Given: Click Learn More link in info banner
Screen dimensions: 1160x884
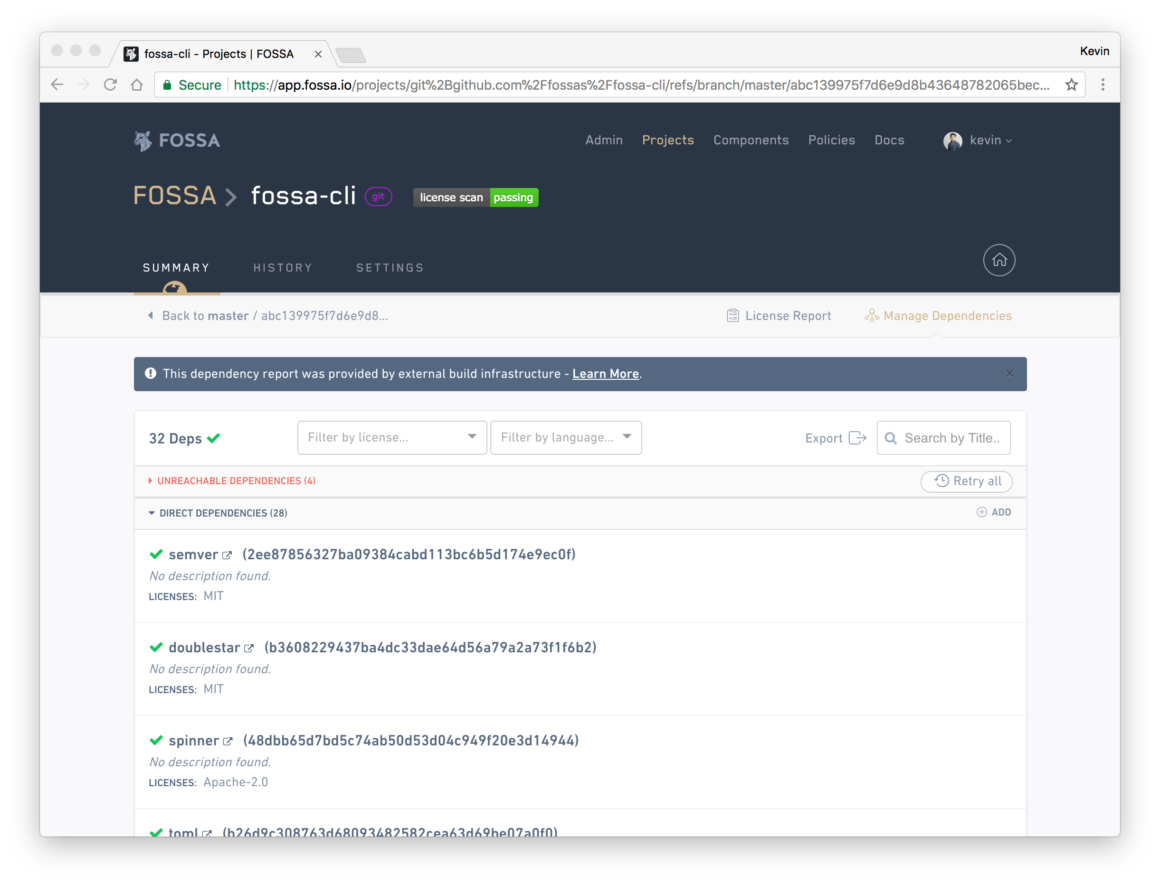Looking at the screenshot, I should [x=607, y=373].
